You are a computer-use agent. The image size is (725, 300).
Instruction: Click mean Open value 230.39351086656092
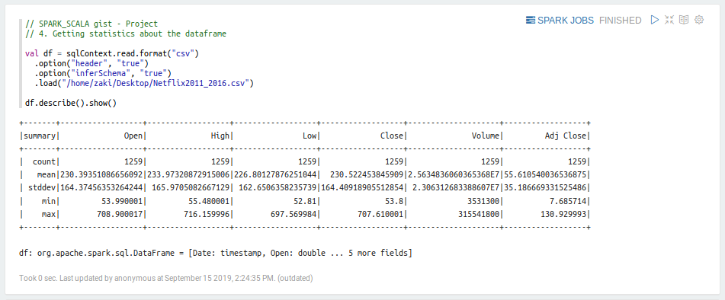pyautogui.click(x=101, y=175)
